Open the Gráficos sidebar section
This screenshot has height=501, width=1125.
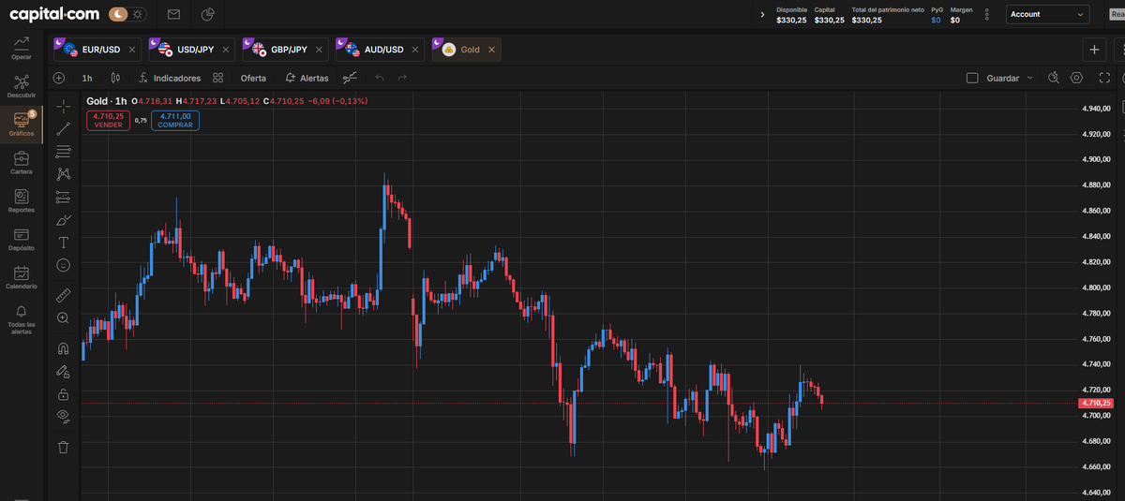[21, 125]
